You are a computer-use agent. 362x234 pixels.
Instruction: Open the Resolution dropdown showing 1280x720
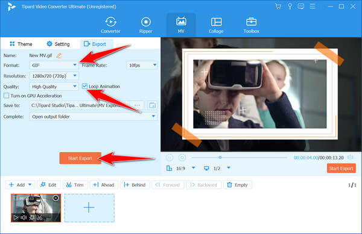54,76
